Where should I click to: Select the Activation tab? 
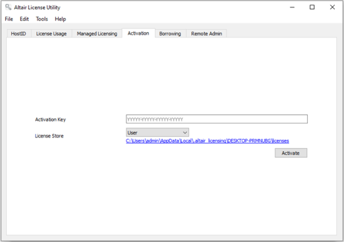tap(138, 33)
